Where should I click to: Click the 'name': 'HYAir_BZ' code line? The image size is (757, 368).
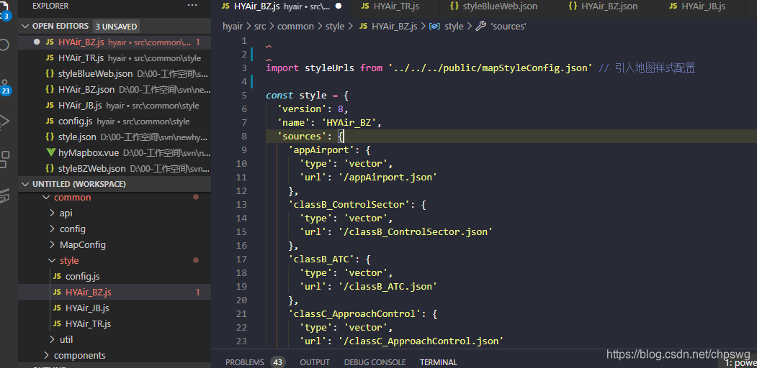(329, 123)
